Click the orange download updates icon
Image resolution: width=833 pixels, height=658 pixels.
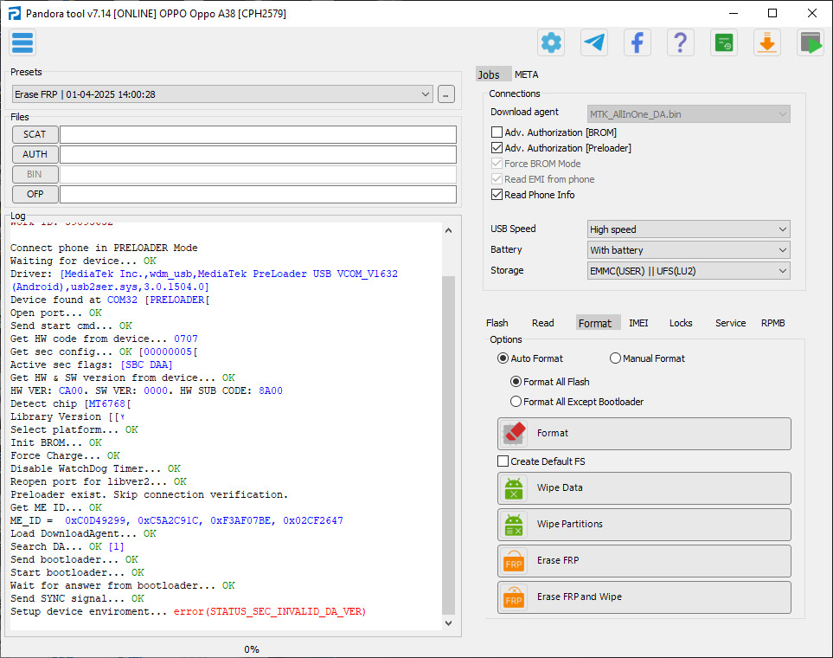766,42
